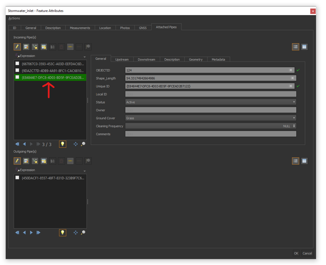The image size is (326, 265).
Task: Delete child feature trash icon in Incoming Pipe(s)
Action: point(61,47)
